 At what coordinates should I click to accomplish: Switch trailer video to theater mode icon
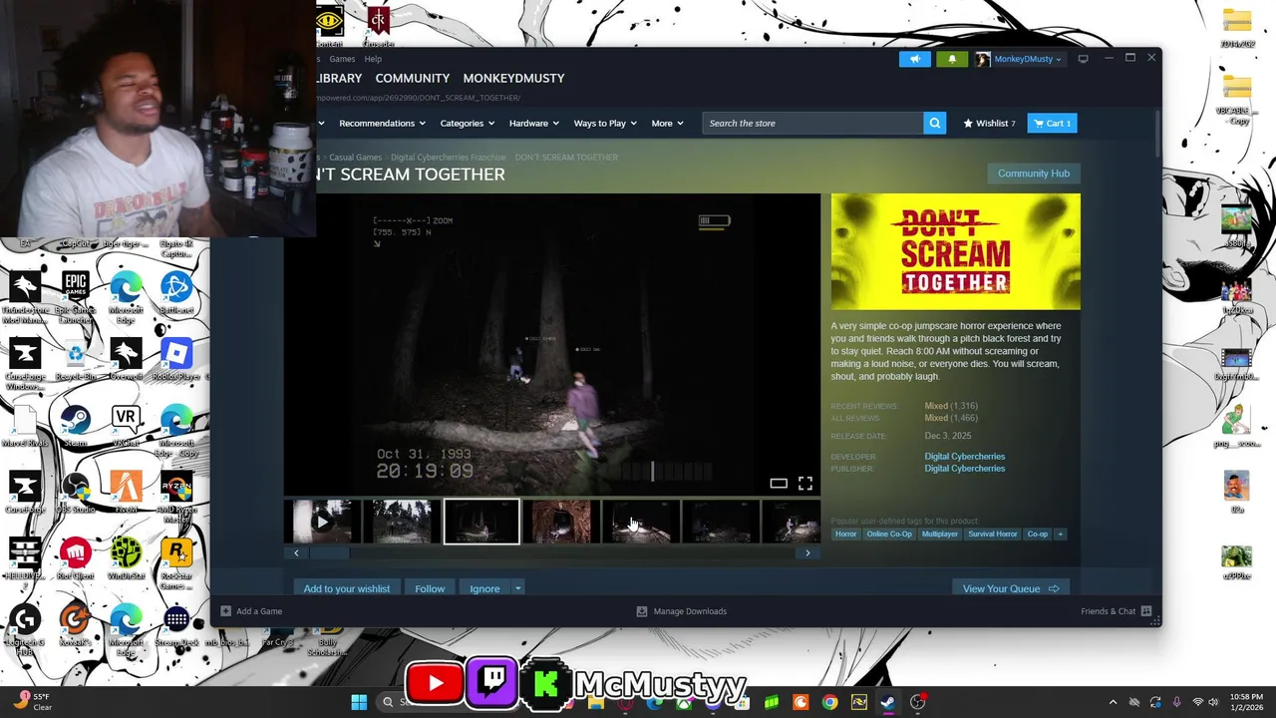click(779, 484)
